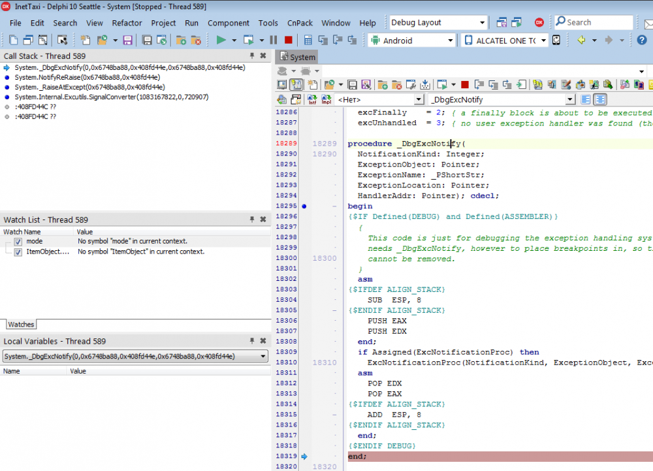This screenshot has width=653, height=471.
Task: Select the System editor tab
Action: point(297,57)
